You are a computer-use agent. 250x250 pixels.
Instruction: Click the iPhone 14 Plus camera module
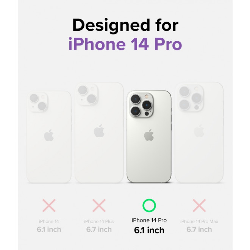point(87,95)
